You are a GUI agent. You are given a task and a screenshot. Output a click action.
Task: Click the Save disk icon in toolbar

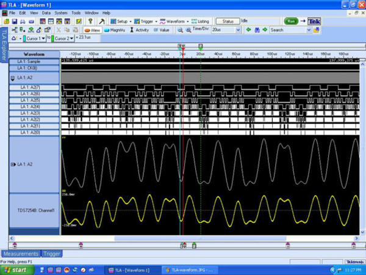(x=13, y=21)
